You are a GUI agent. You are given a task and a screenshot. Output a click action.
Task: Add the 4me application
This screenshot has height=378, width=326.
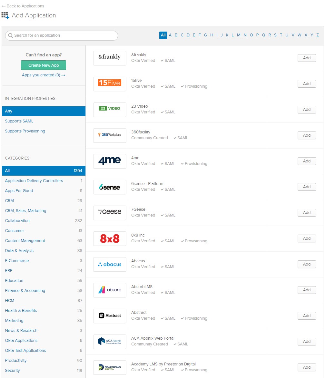(306, 161)
